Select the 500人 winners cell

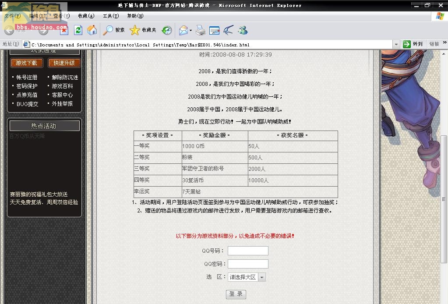[293, 157]
